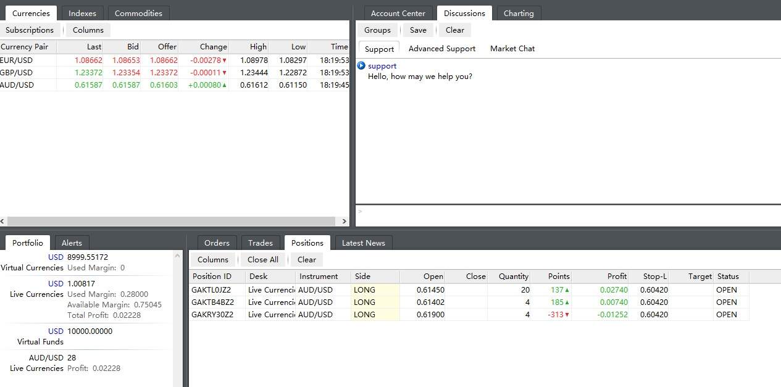Select the Discussions tab
The width and height of the screenshot is (781, 387).
[465, 13]
